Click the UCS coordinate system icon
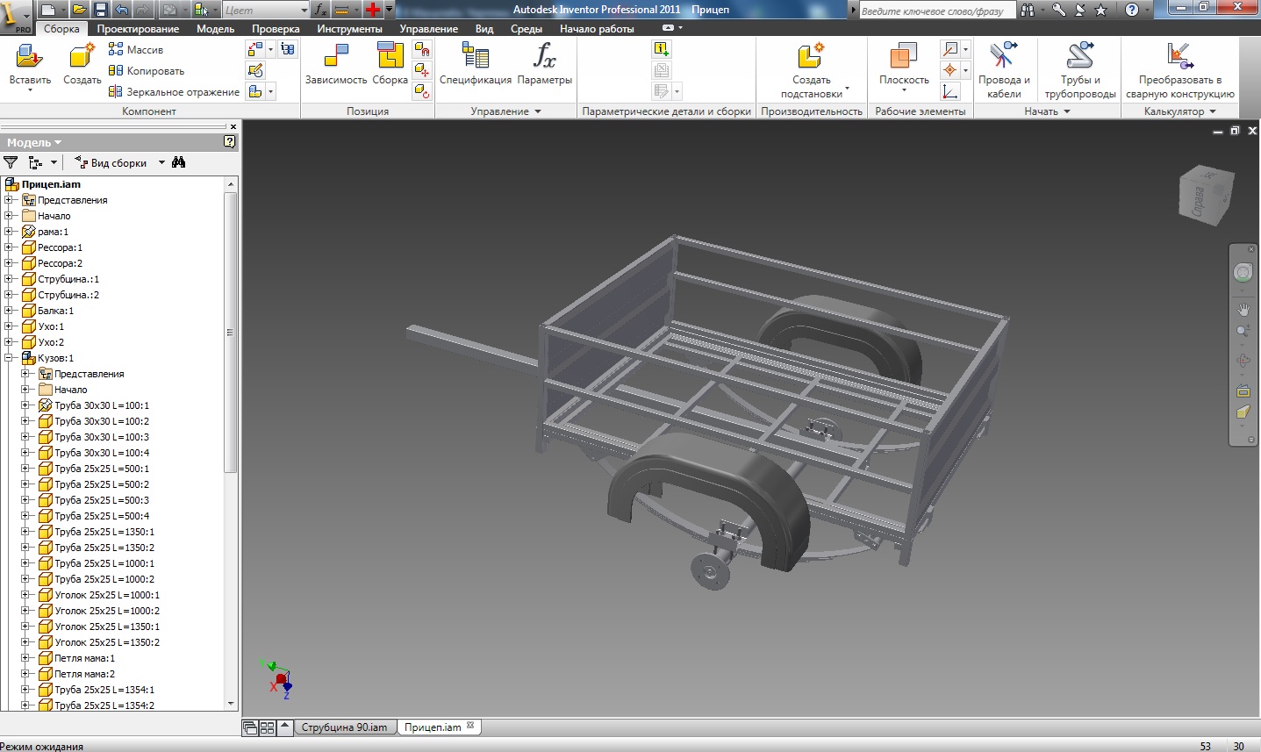 [x=950, y=91]
